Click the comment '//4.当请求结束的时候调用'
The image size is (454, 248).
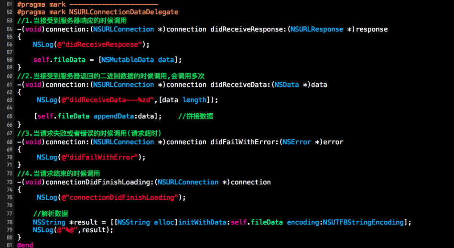[x=58, y=173]
